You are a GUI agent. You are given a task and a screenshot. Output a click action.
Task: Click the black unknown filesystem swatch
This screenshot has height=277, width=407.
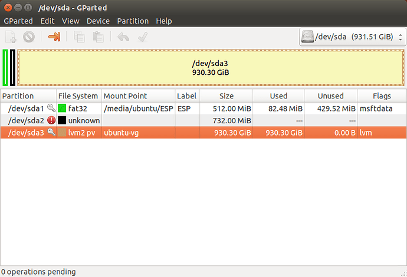(x=62, y=120)
